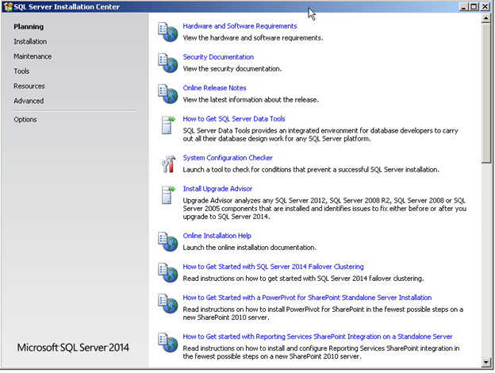Click the Online Installation Help globe icon
Viewport: 495px width, 373px height.
[x=167, y=241]
